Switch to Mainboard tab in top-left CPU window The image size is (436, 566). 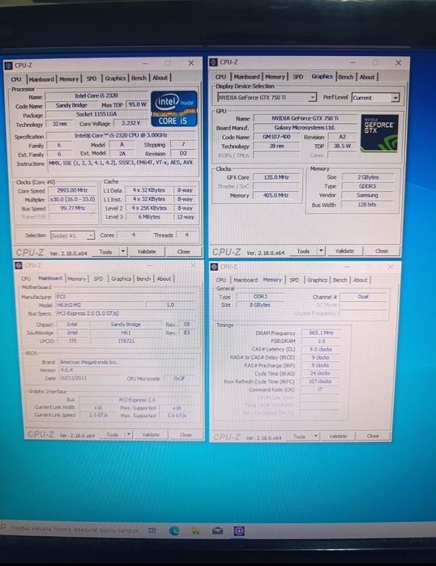[41, 79]
